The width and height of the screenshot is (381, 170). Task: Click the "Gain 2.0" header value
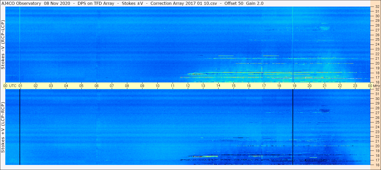[x=255, y=3]
